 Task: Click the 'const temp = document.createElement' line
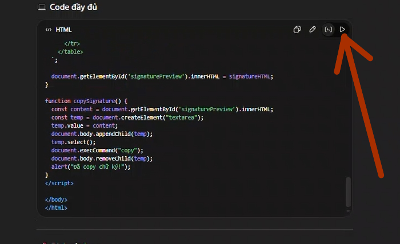click(x=127, y=117)
